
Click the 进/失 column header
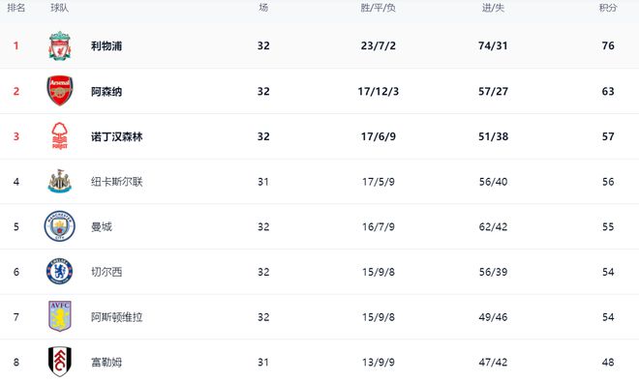pos(493,8)
